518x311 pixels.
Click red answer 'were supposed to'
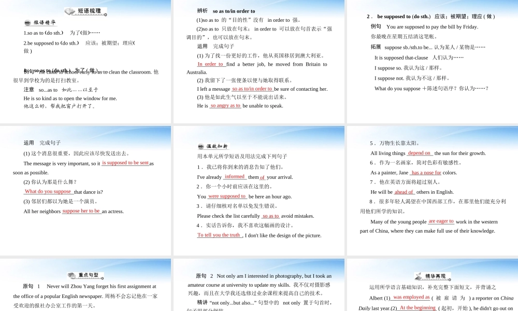point(227,196)
